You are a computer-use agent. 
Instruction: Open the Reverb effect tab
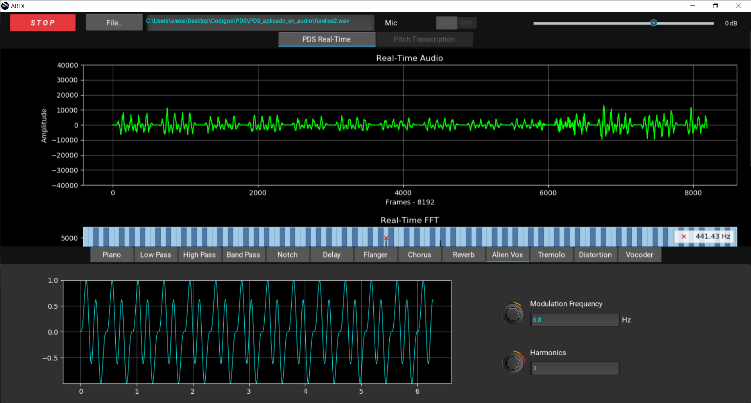click(464, 255)
